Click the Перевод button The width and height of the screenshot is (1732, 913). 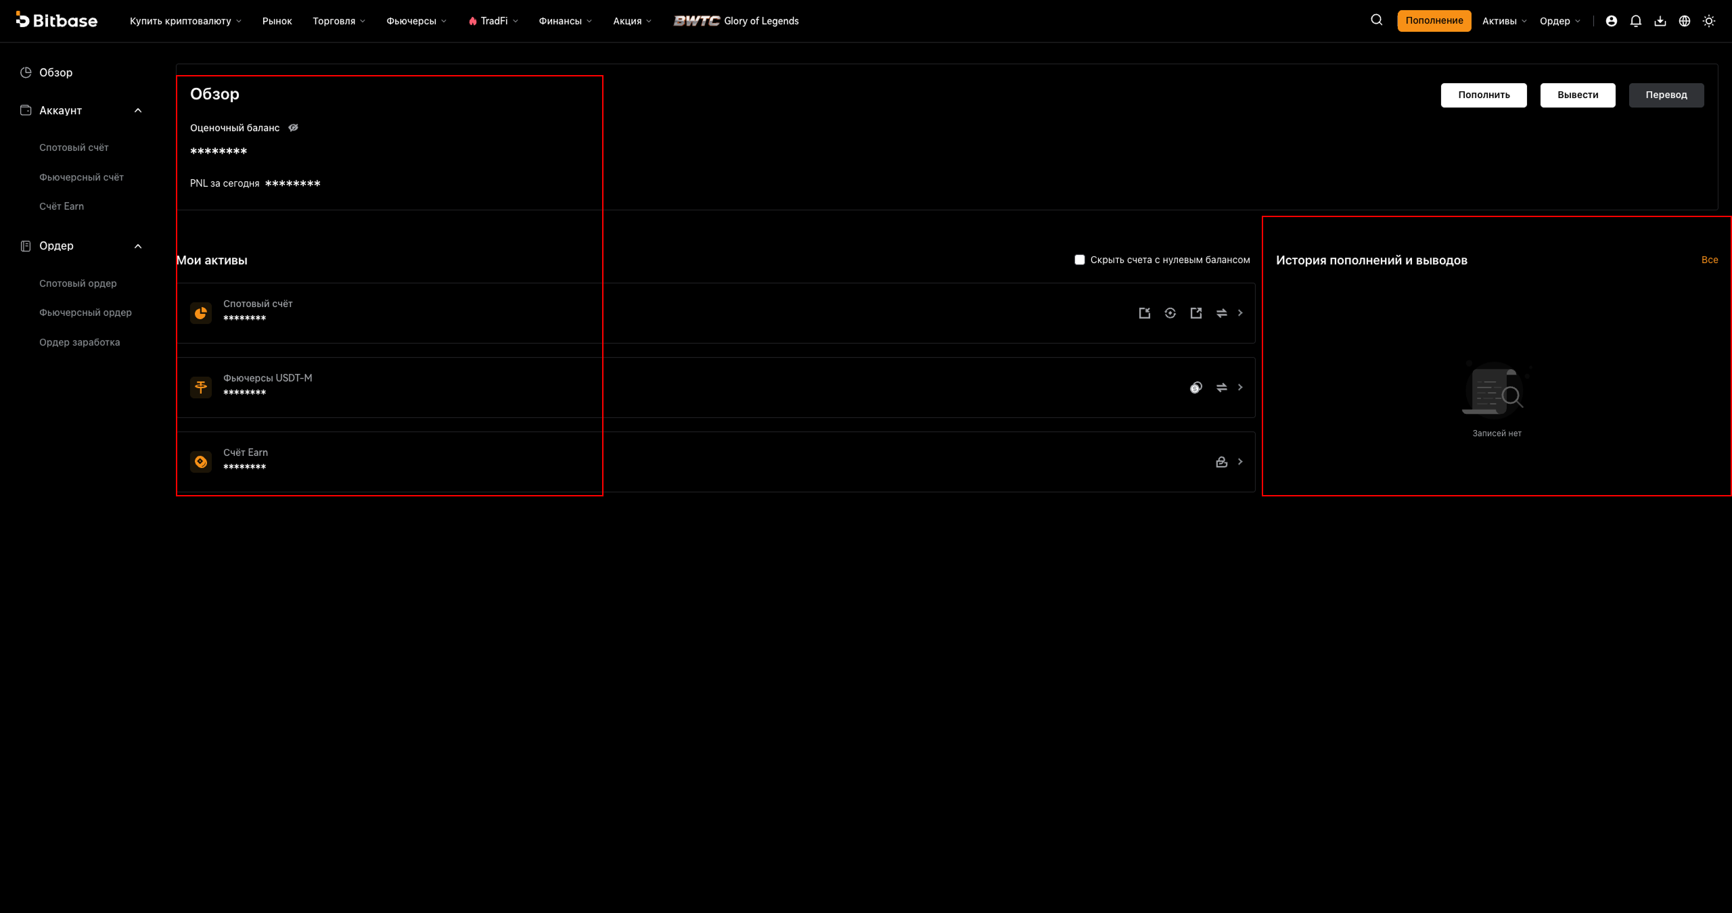1666,95
